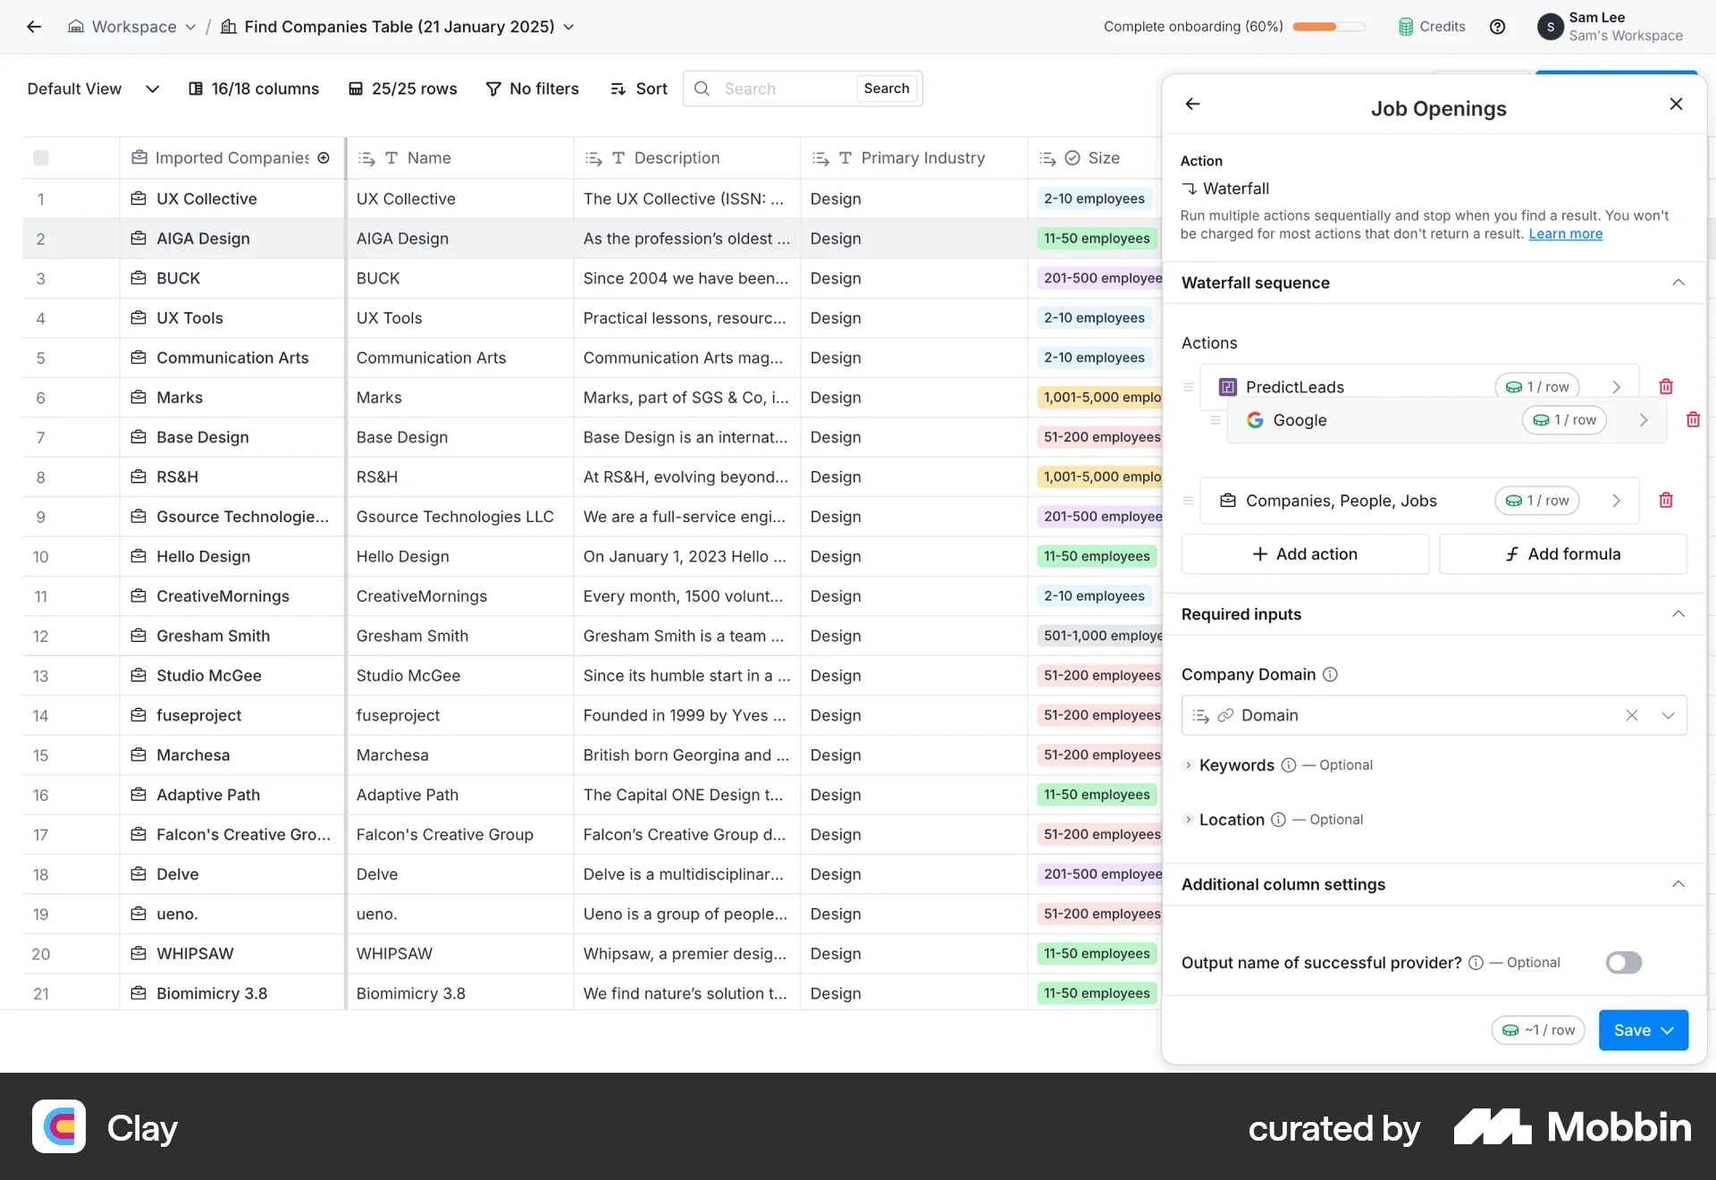The width and height of the screenshot is (1716, 1180).
Task: Check the select-all rows checkbox in header
Action: pos(41,158)
